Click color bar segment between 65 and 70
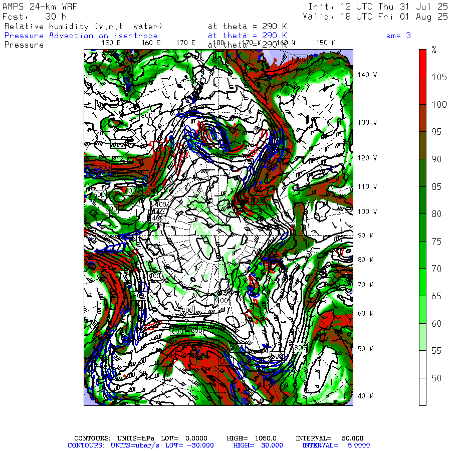The width and height of the screenshot is (451, 451). pos(422,282)
